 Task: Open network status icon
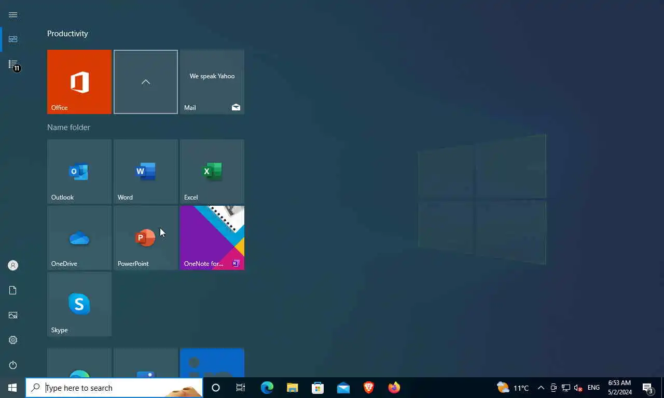coord(566,388)
